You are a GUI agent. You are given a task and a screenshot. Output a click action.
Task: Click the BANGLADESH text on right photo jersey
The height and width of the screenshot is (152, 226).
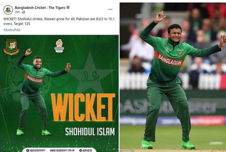click(170, 60)
